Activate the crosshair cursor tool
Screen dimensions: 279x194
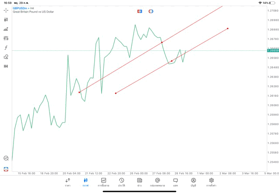(6, 10)
